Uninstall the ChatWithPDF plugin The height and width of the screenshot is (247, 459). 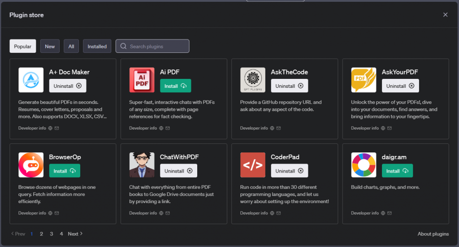178,171
